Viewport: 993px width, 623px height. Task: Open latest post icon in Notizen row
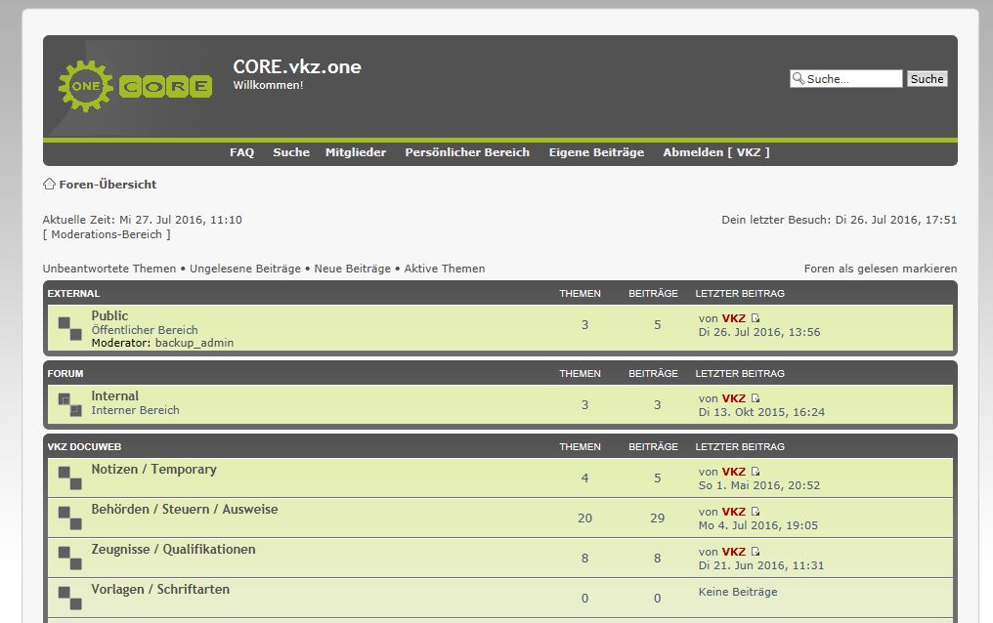pos(756,472)
